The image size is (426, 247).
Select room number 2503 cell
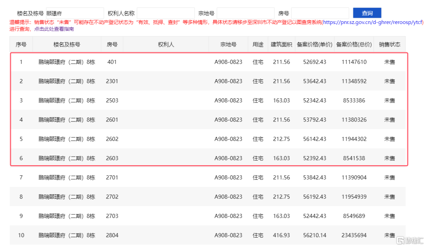click(x=112, y=100)
